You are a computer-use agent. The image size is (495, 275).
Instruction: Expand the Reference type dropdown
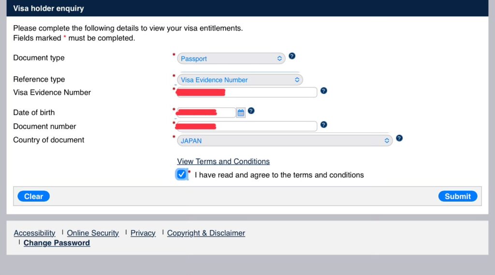[x=240, y=80]
